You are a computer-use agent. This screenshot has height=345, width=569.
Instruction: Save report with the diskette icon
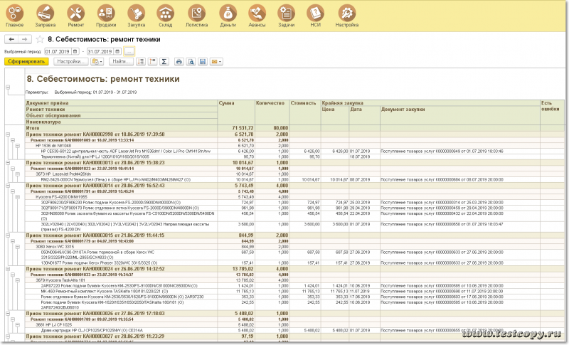point(203,62)
